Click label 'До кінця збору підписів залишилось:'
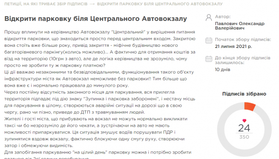 (x=243, y=60)
